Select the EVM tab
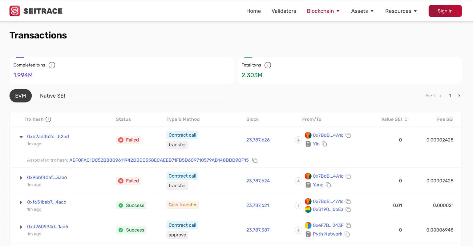Screen dimensions: 473x246 coord(21,96)
